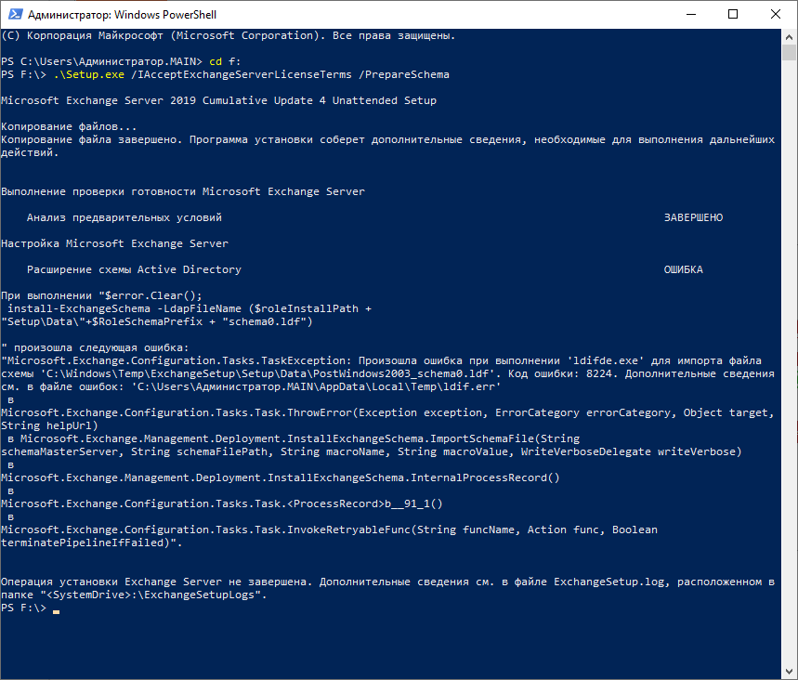Click the error code '8224' text

pyautogui.click(x=599, y=374)
